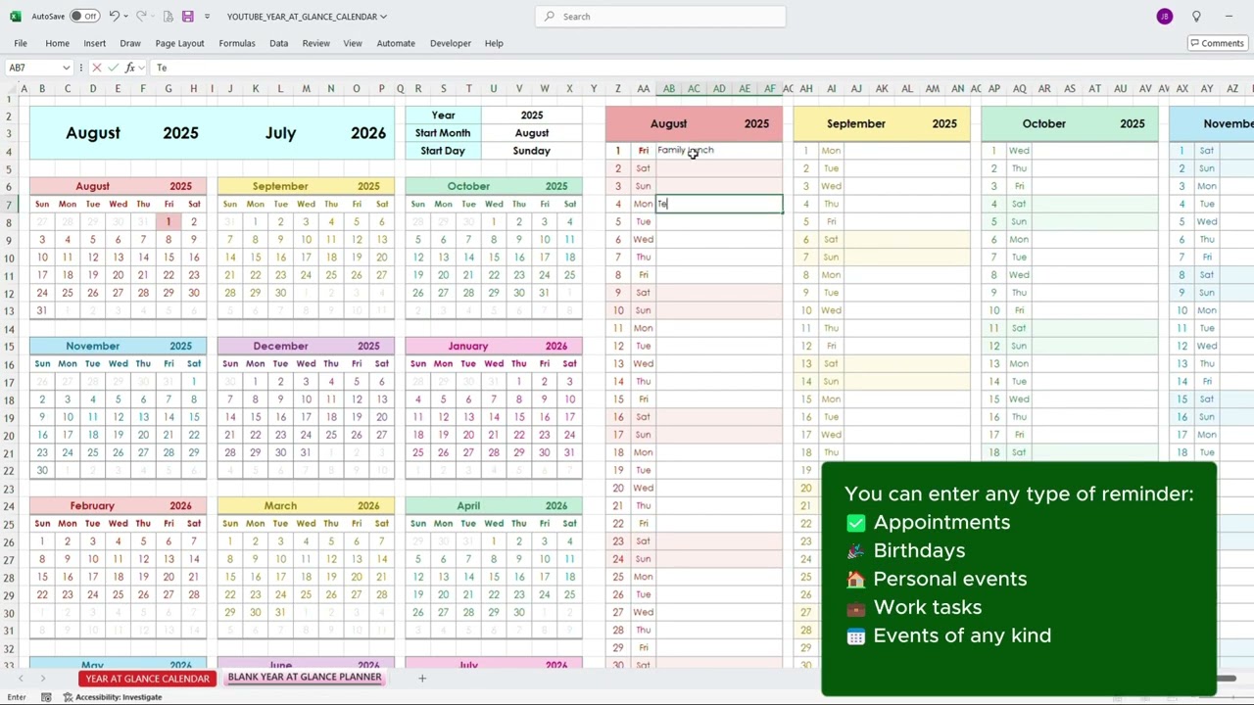Open the File menu

[21, 43]
